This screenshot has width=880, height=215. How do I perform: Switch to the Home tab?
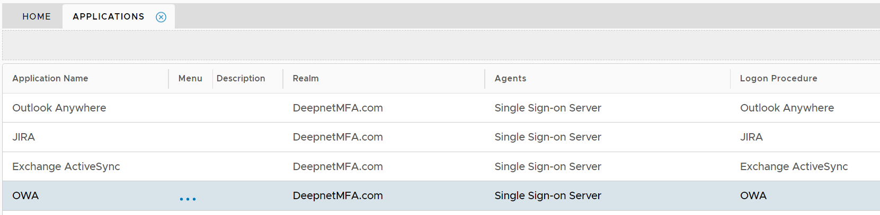(x=37, y=16)
